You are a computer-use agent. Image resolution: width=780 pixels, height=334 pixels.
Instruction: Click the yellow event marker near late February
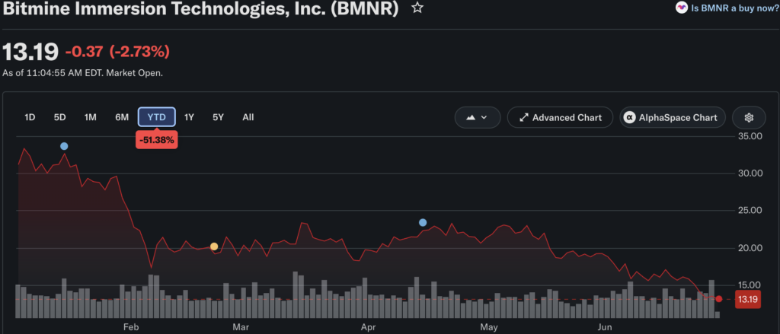214,247
